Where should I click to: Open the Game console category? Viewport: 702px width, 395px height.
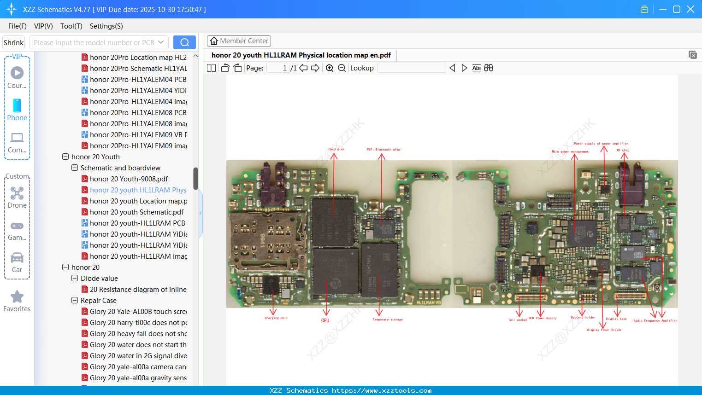pos(17,230)
